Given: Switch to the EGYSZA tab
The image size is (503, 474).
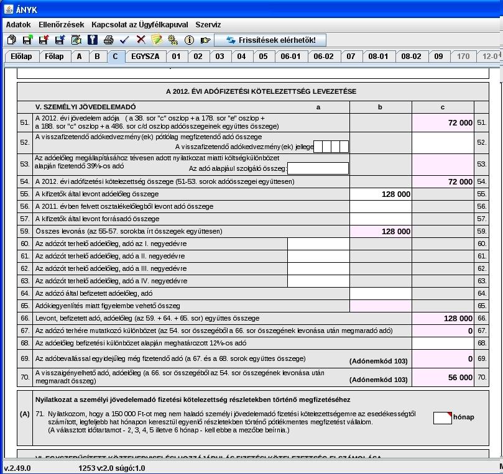Looking at the screenshot, I should pyautogui.click(x=145, y=57).
